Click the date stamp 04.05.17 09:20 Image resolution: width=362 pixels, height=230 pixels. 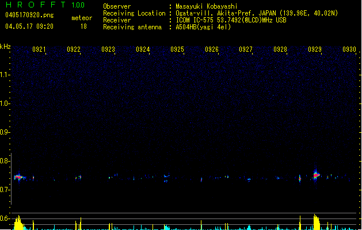[29, 26]
